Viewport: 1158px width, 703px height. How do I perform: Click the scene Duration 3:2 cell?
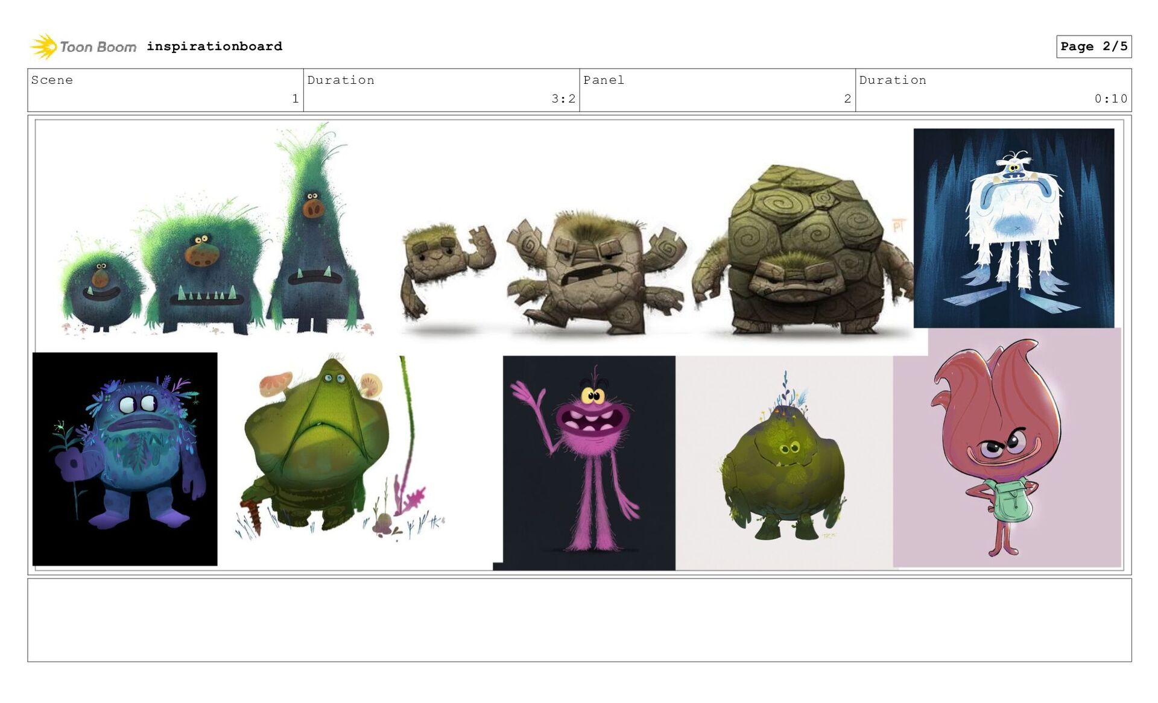[441, 90]
